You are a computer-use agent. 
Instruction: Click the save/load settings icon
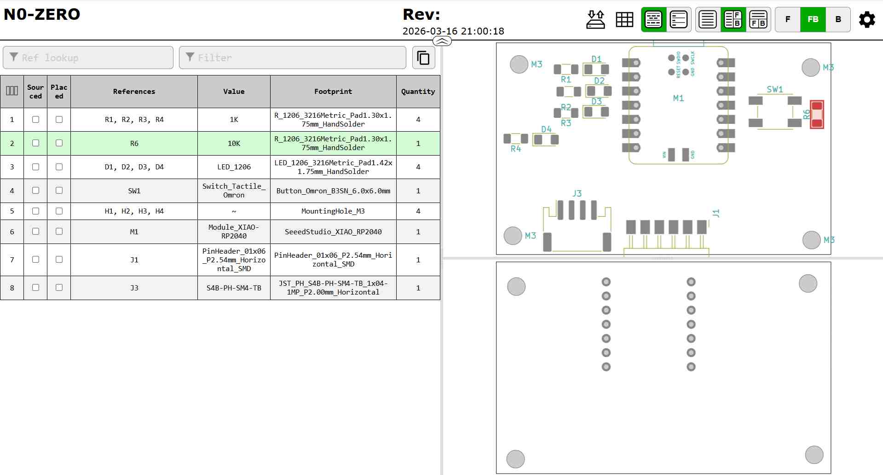point(595,19)
